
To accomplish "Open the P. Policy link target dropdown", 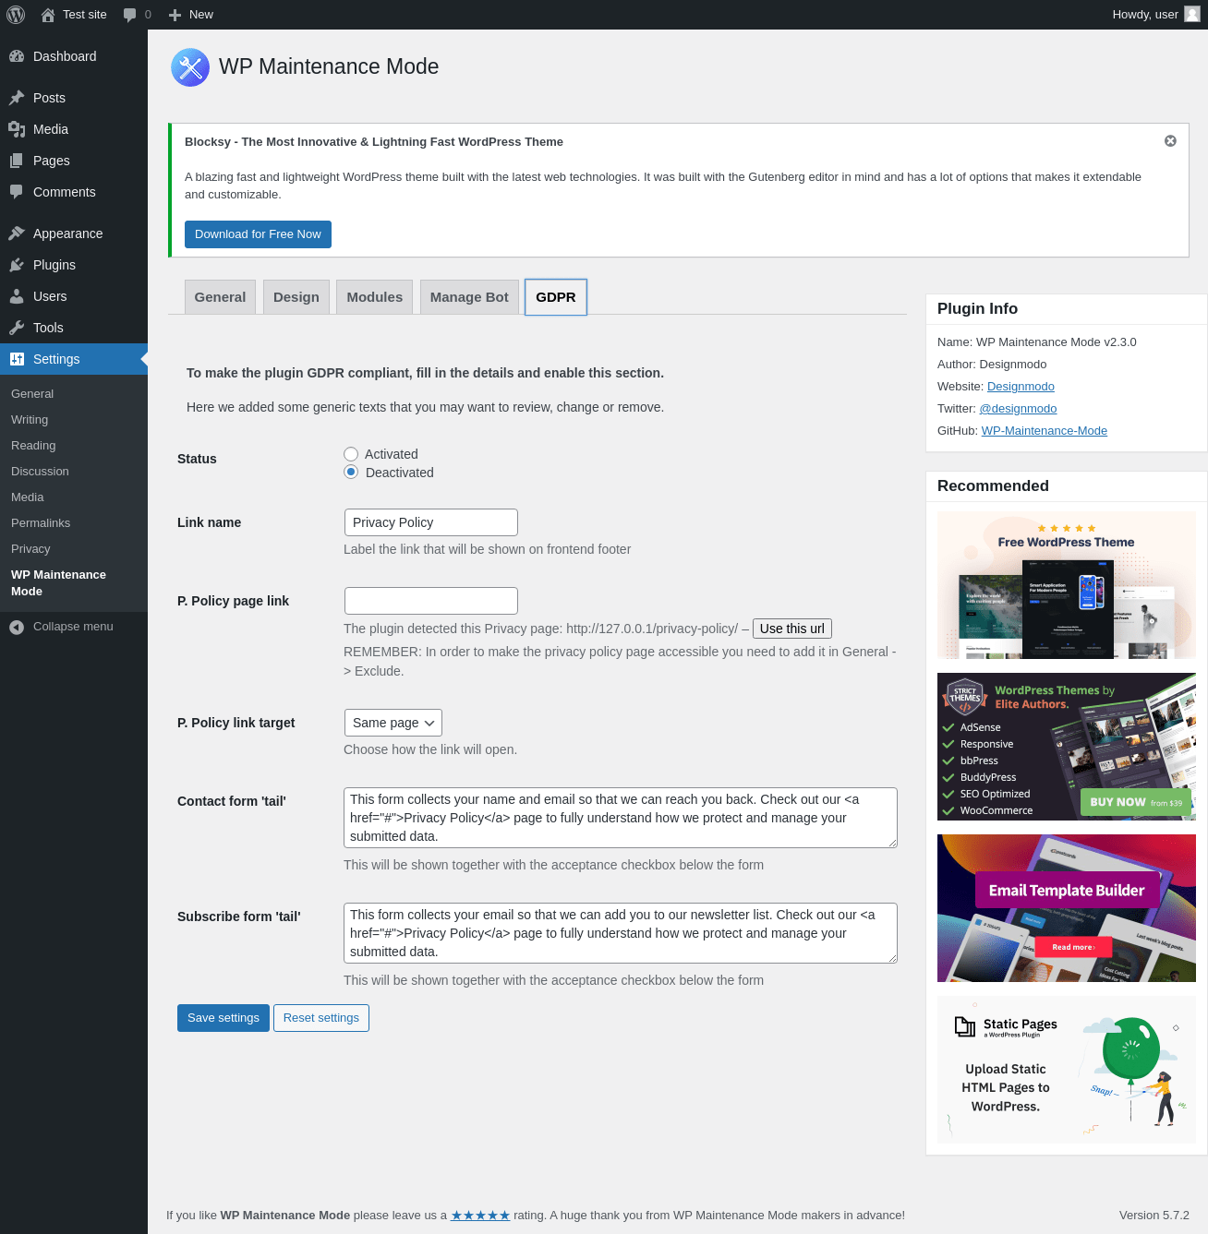I will tap(393, 723).
